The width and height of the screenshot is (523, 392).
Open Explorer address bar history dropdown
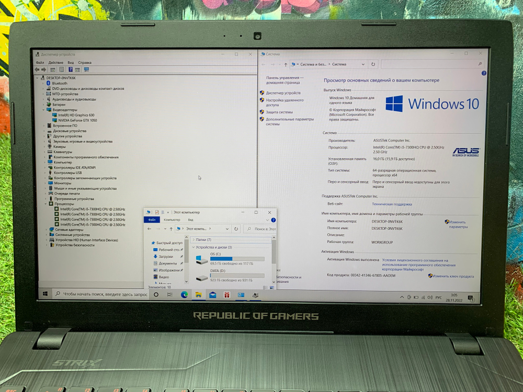pyautogui.click(x=227, y=229)
